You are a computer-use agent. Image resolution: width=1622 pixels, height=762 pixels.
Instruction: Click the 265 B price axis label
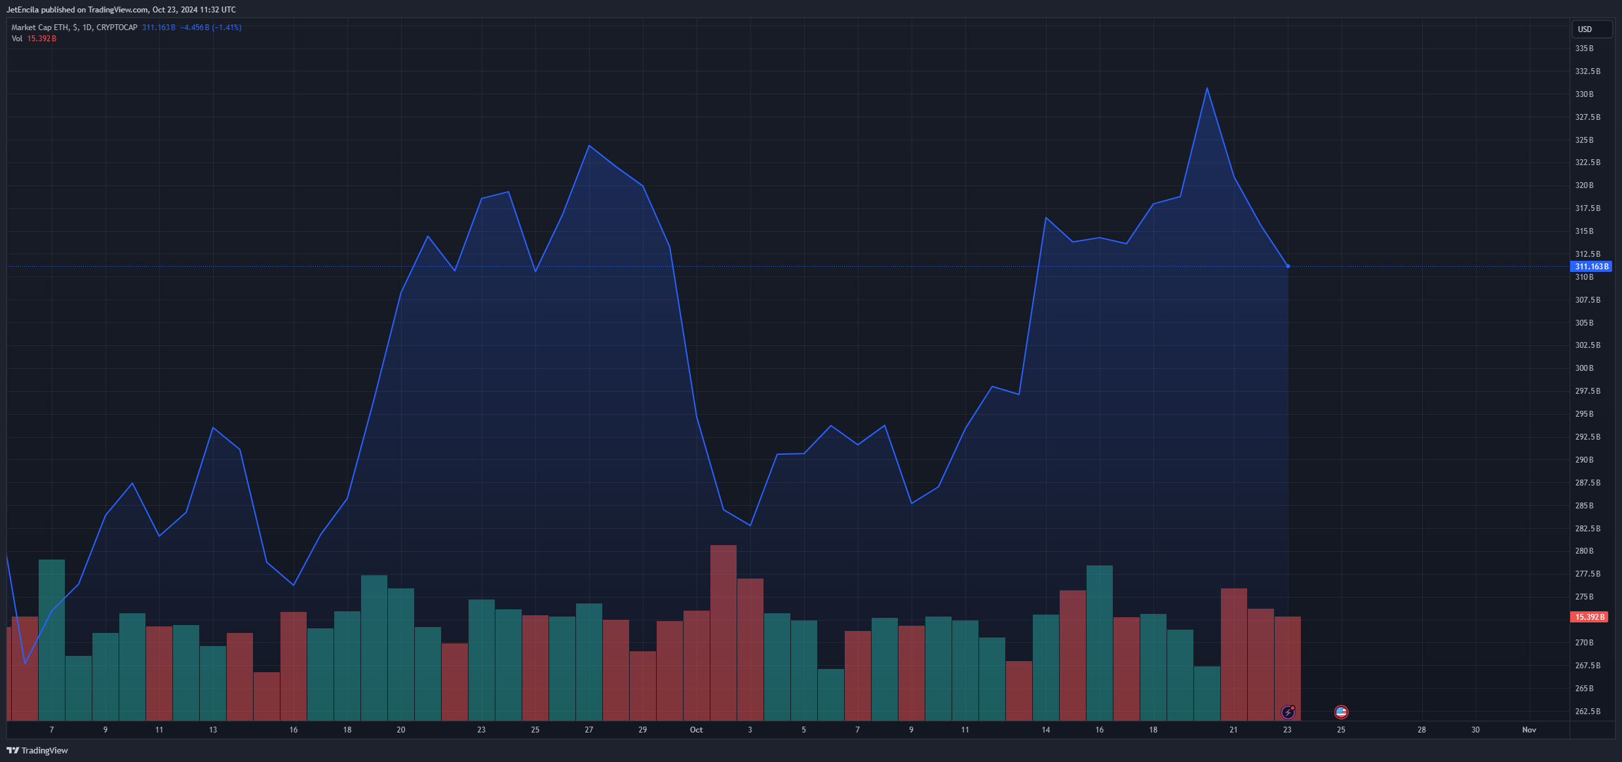[1584, 689]
